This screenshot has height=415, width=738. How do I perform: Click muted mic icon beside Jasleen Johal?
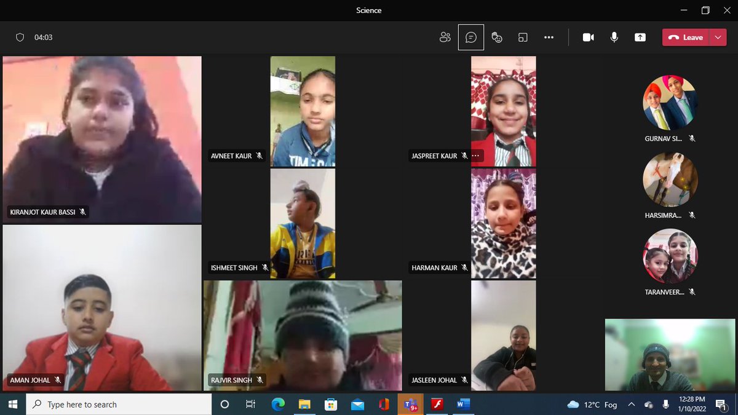[x=465, y=380]
